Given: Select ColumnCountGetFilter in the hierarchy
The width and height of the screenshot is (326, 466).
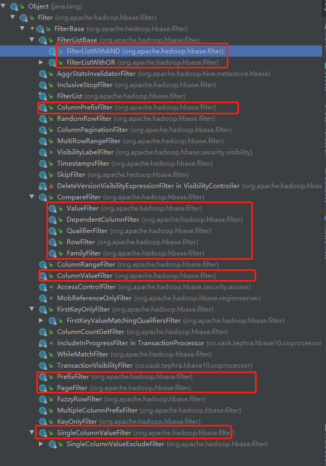Looking at the screenshot, I should [x=91, y=332].
